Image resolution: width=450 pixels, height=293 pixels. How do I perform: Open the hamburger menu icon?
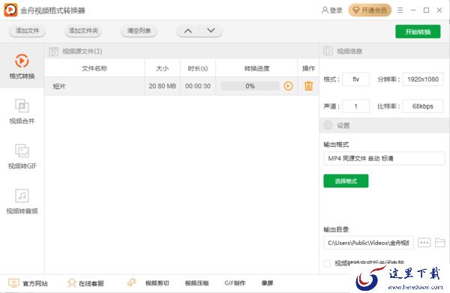(x=400, y=10)
